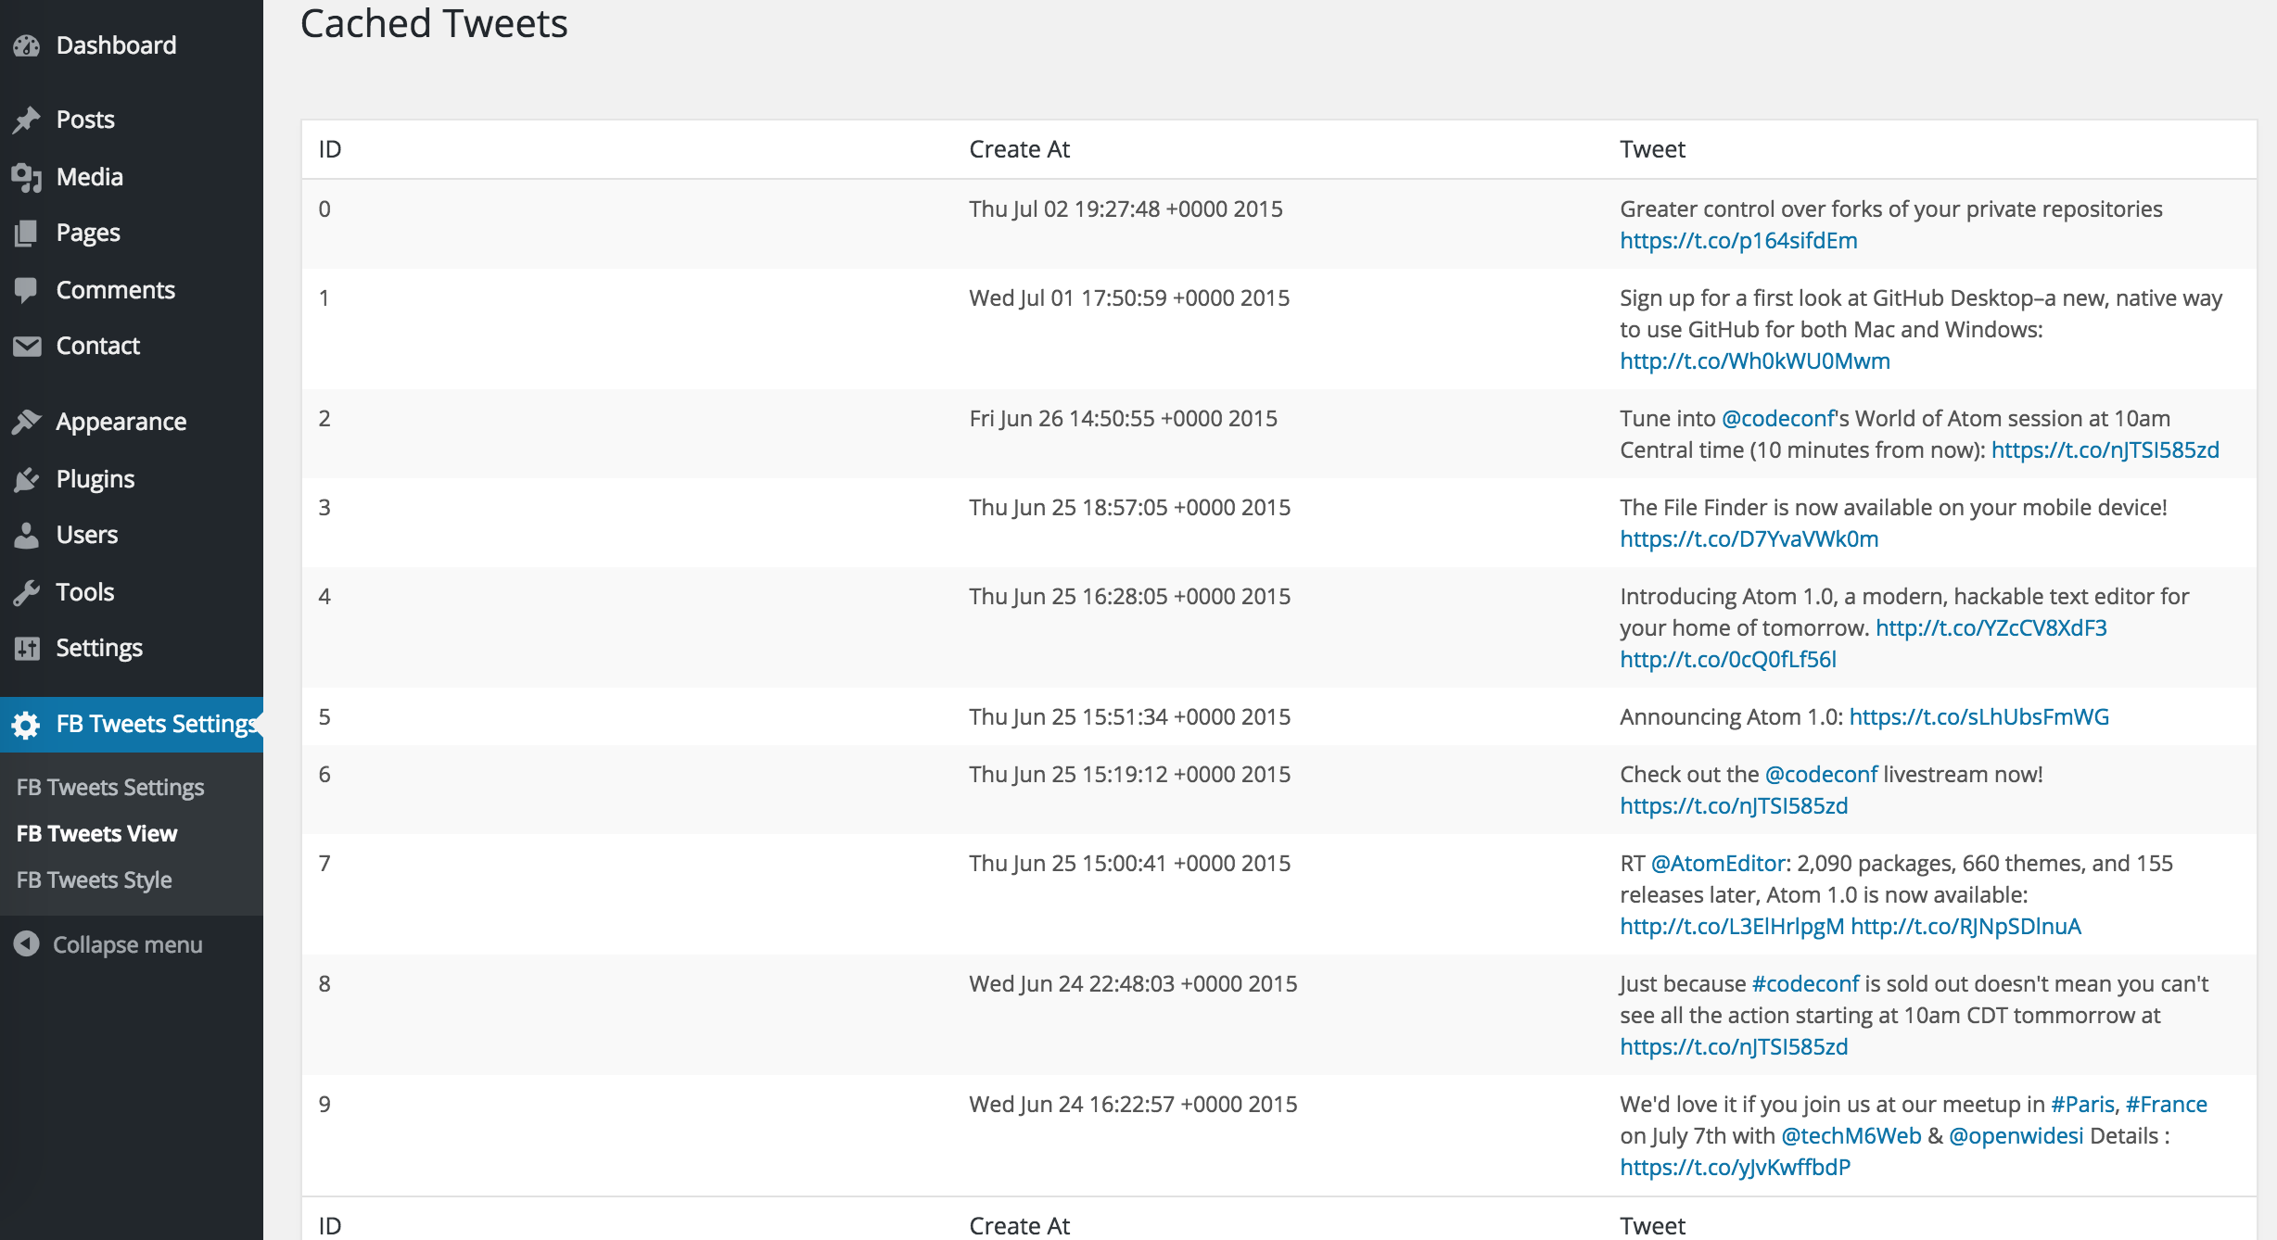Click the #France hashtag
Screen dimensions: 2277x1240
point(2167,1105)
